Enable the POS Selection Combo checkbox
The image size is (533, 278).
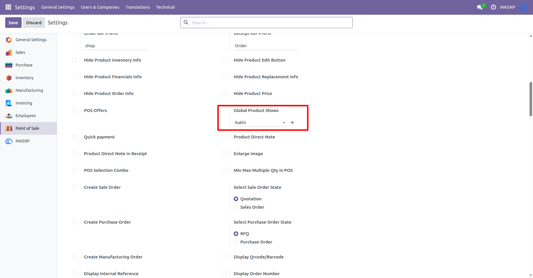(74, 170)
